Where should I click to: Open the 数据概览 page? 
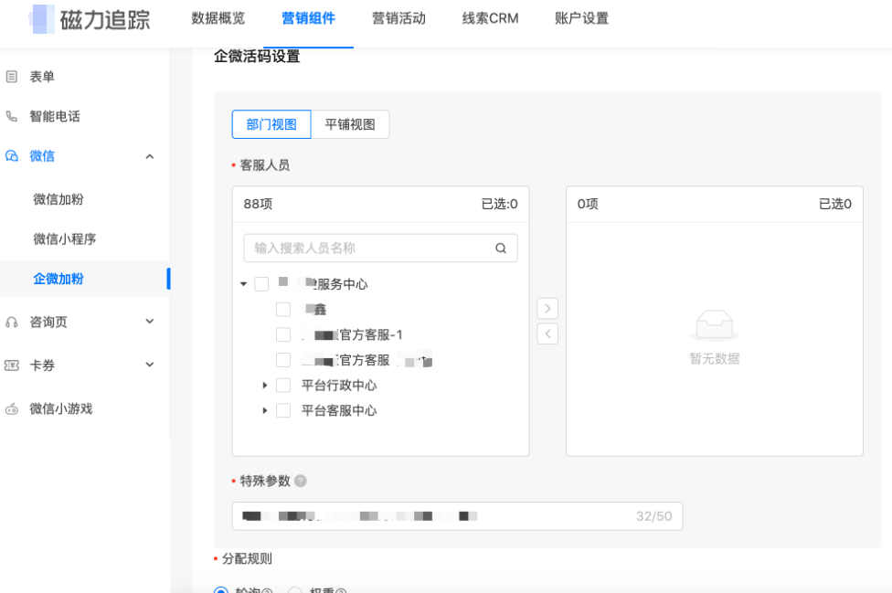point(218,17)
